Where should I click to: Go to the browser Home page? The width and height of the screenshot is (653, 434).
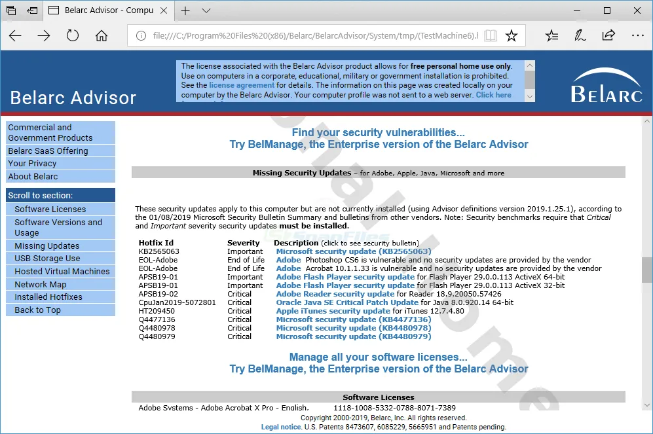(x=102, y=36)
